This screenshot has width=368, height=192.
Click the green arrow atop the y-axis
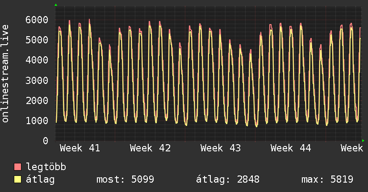[56, 5]
